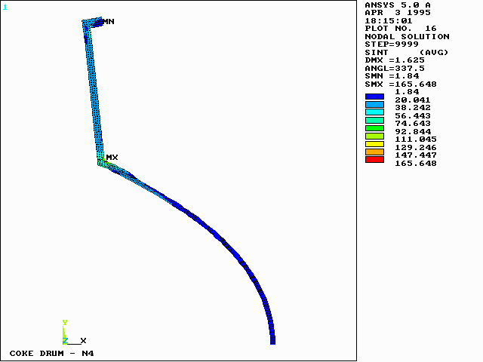The height and width of the screenshot is (362, 483).
Task: Click the 'SMN =1.84' value
Action: coord(392,76)
